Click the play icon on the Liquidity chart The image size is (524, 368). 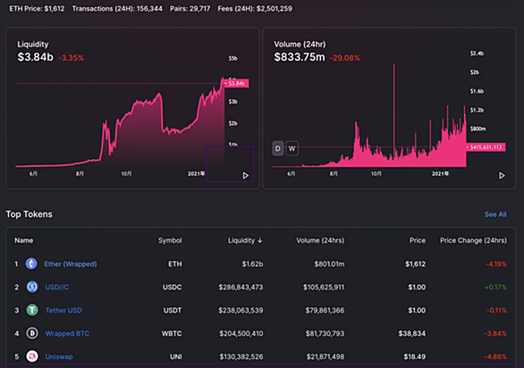[246, 176]
